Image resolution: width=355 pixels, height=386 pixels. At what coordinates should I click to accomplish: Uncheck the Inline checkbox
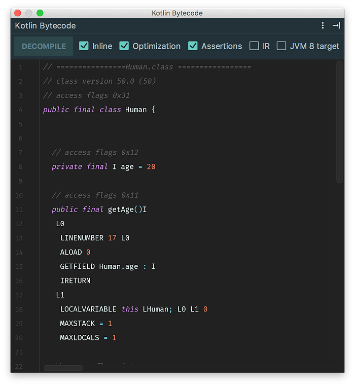click(x=84, y=46)
